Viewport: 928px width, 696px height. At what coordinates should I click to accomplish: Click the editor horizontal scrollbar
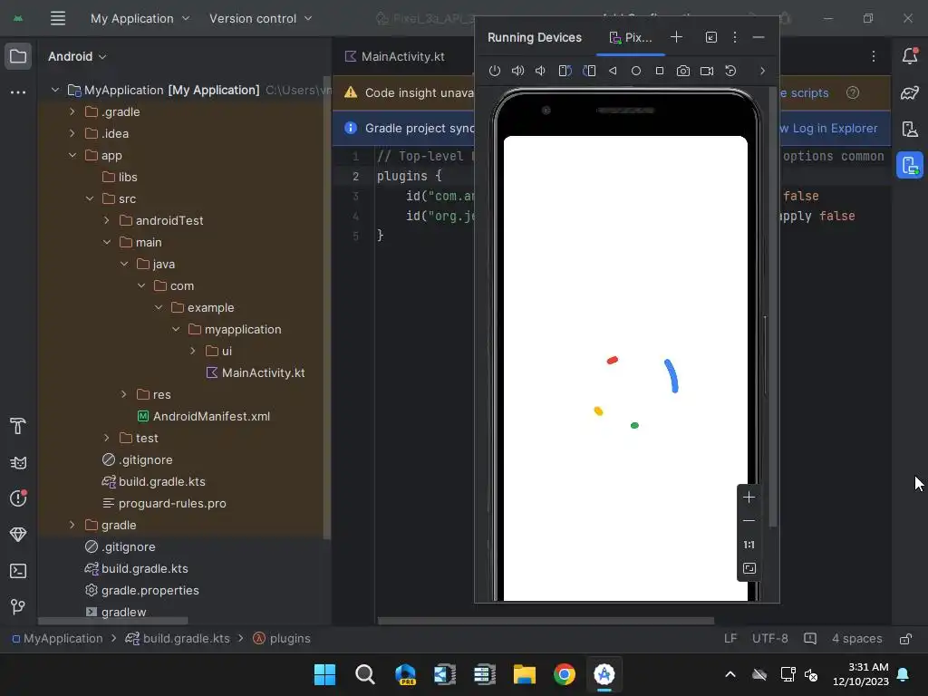click(546, 621)
